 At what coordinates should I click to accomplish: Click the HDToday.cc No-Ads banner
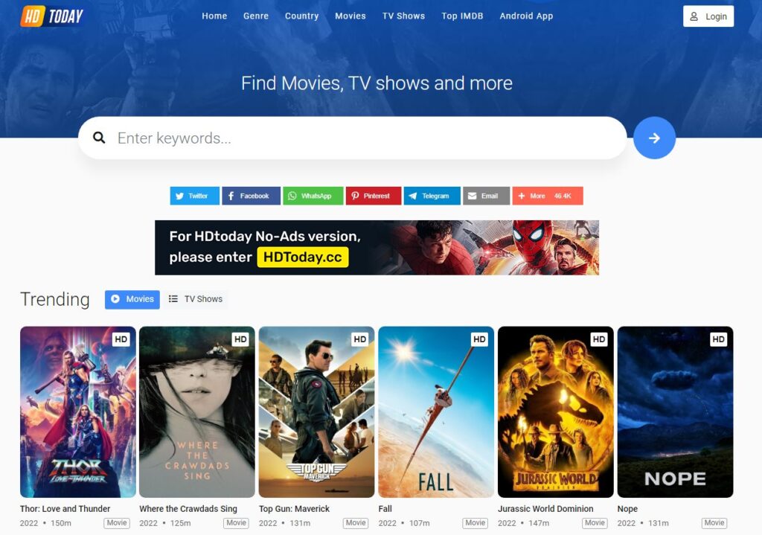(x=377, y=248)
